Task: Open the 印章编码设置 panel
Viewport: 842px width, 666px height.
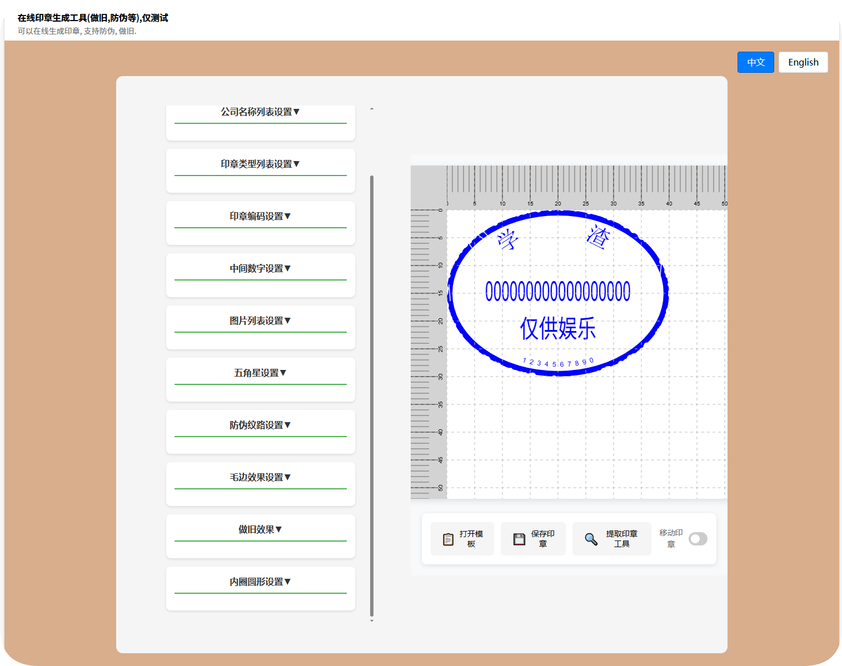Action: point(260,216)
